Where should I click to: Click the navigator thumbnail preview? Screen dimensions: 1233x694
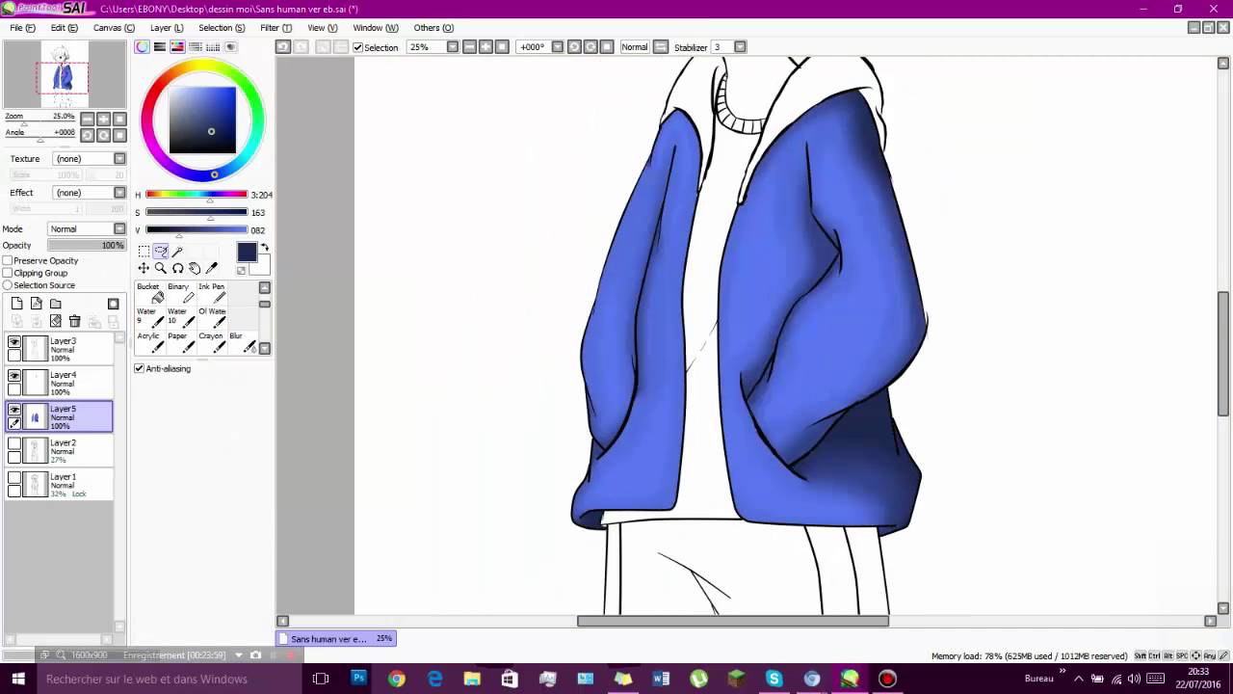click(x=63, y=75)
